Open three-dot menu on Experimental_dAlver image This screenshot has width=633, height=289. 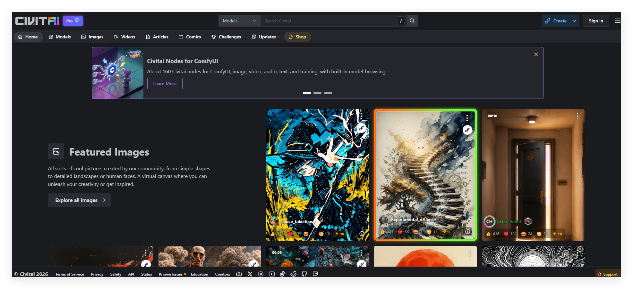tap(467, 118)
